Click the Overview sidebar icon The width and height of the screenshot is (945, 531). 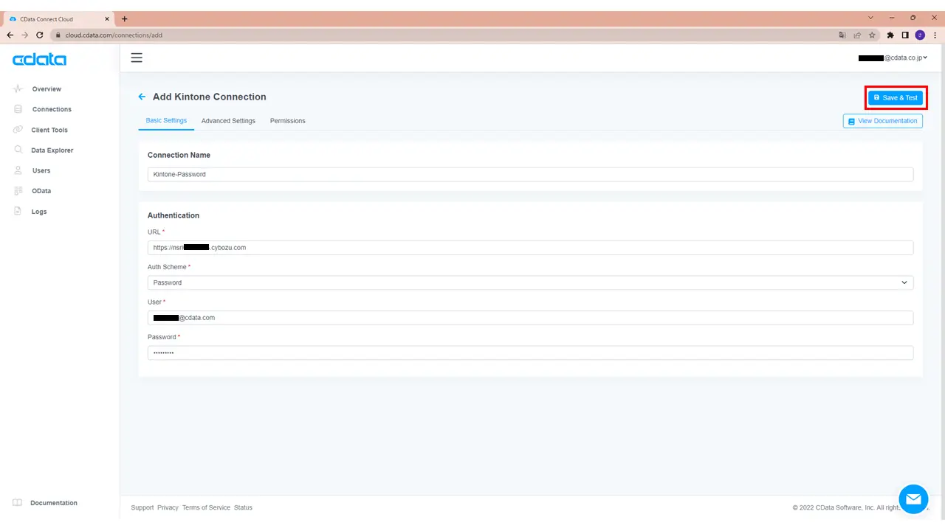[x=18, y=88]
